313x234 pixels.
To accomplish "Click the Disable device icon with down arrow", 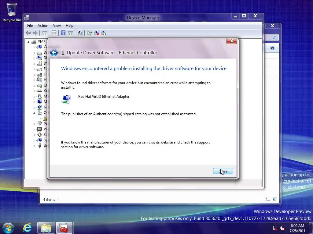I will coord(104,33).
